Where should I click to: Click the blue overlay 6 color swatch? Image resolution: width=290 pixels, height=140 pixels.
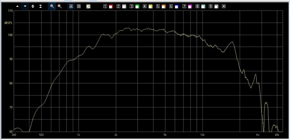pos(177,7)
